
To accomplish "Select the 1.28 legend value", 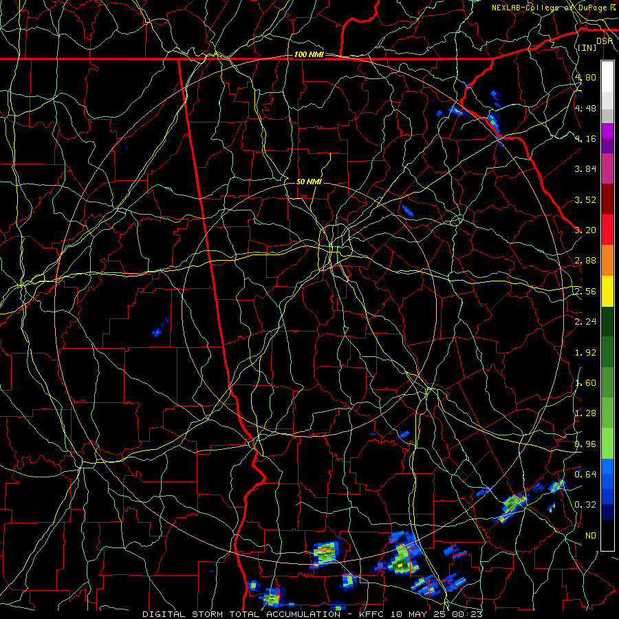I will (585, 413).
